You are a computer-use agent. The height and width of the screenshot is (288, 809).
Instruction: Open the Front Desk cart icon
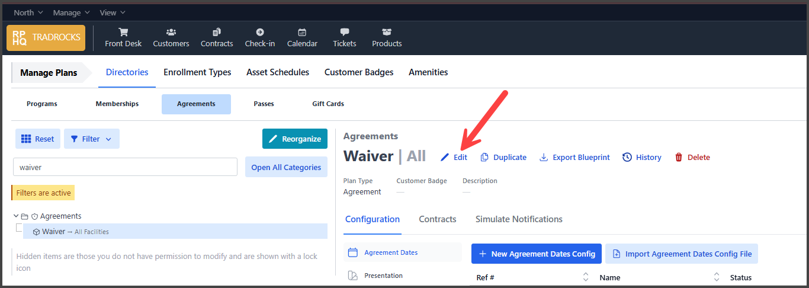[123, 32]
